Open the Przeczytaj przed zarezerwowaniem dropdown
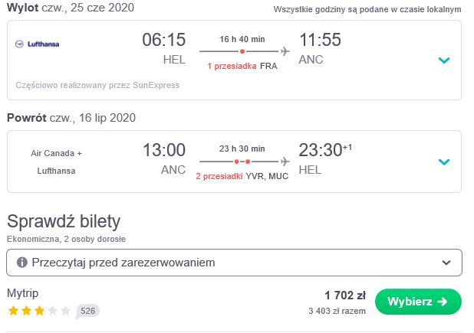Viewport: 474px width, 333px height. pos(234,263)
